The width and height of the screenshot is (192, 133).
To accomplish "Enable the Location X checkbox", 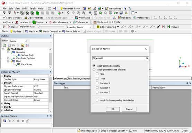I will pyautogui.click(x=97, y=83).
